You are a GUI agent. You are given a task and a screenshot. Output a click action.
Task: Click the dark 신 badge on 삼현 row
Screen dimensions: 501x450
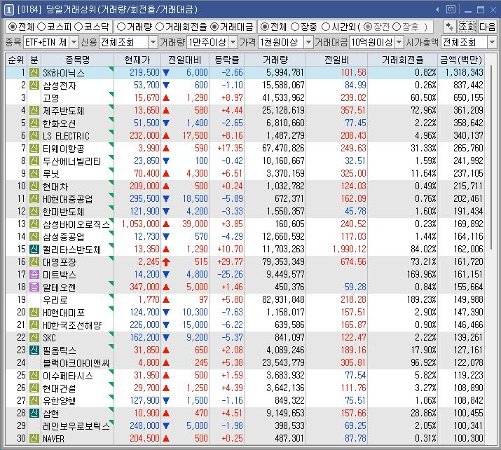[34, 413]
